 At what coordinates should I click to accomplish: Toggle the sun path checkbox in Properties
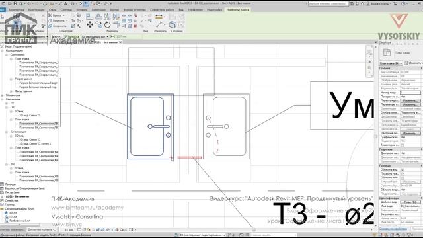(402, 145)
